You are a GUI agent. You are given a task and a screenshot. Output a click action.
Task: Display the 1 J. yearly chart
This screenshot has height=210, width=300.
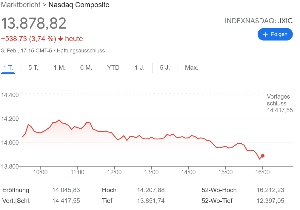[x=139, y=68]
